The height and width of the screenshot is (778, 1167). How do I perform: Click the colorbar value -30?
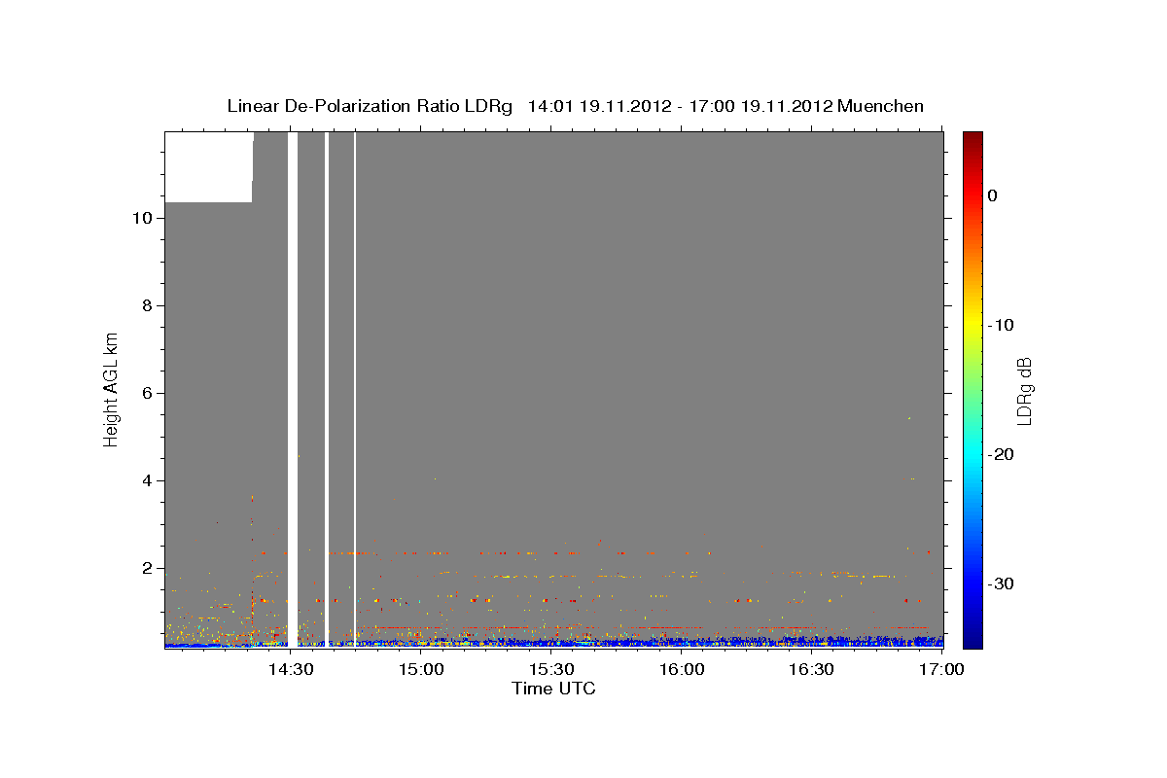tap(1001, 583)
